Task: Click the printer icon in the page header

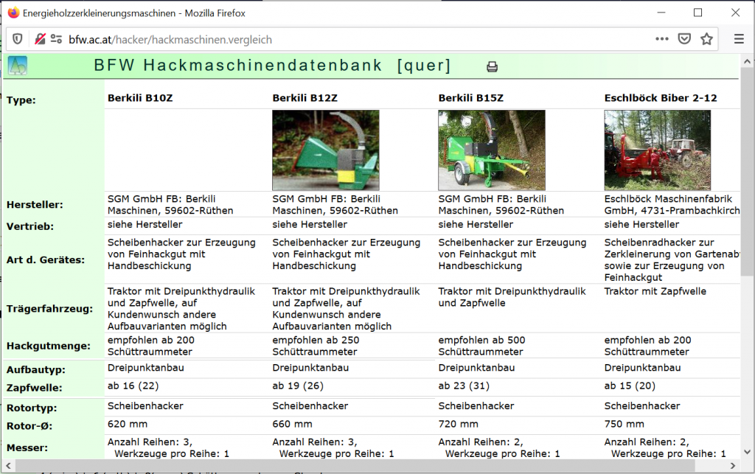Action: tap(492, 66)
